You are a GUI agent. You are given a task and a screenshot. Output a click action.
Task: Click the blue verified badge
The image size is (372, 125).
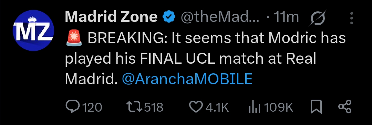tap(169, 17)
